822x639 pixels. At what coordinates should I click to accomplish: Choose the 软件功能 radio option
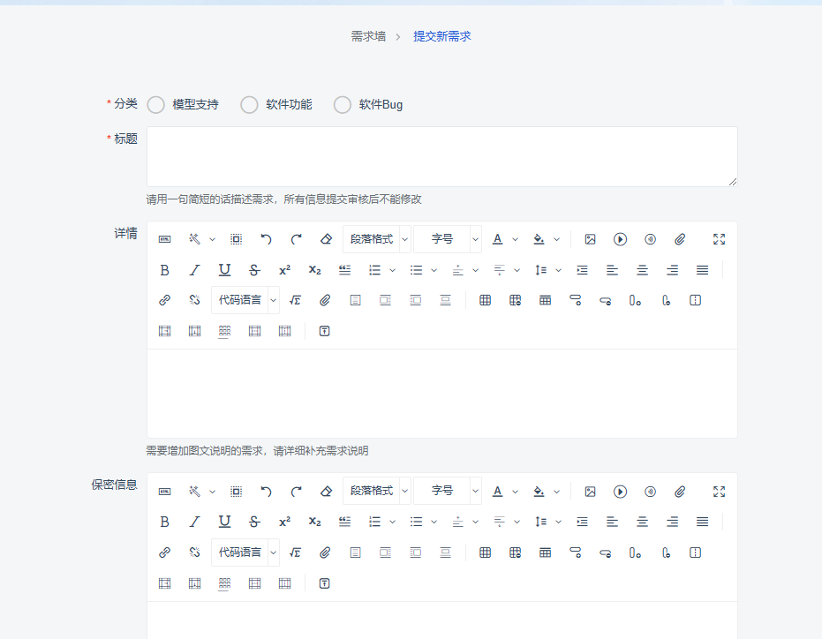(x=250, y=105)
